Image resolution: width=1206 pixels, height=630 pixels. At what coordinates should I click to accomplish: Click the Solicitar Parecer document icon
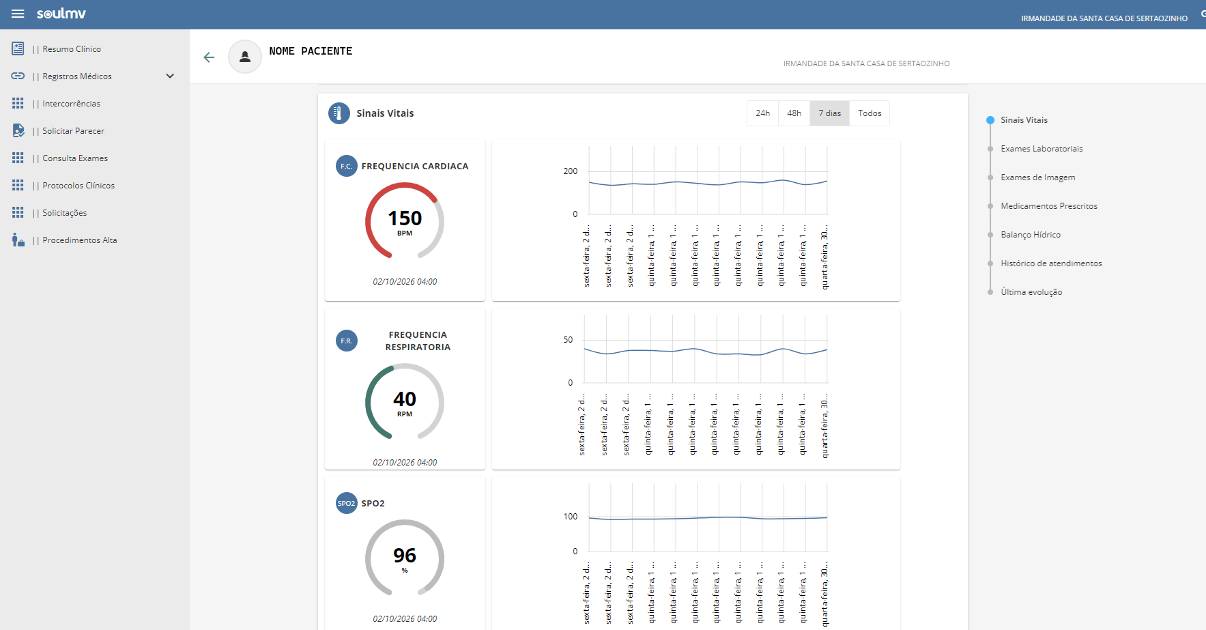(18, 130)
